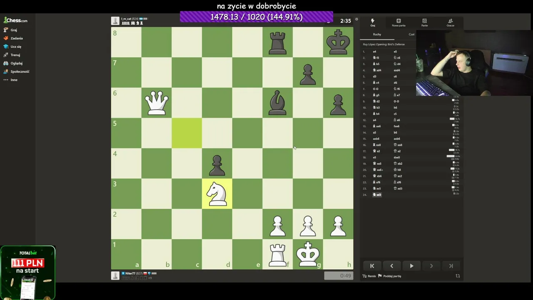Open the Graj sidebar menu
Viewport: 533px width, 300px height.
click(11, 30)
